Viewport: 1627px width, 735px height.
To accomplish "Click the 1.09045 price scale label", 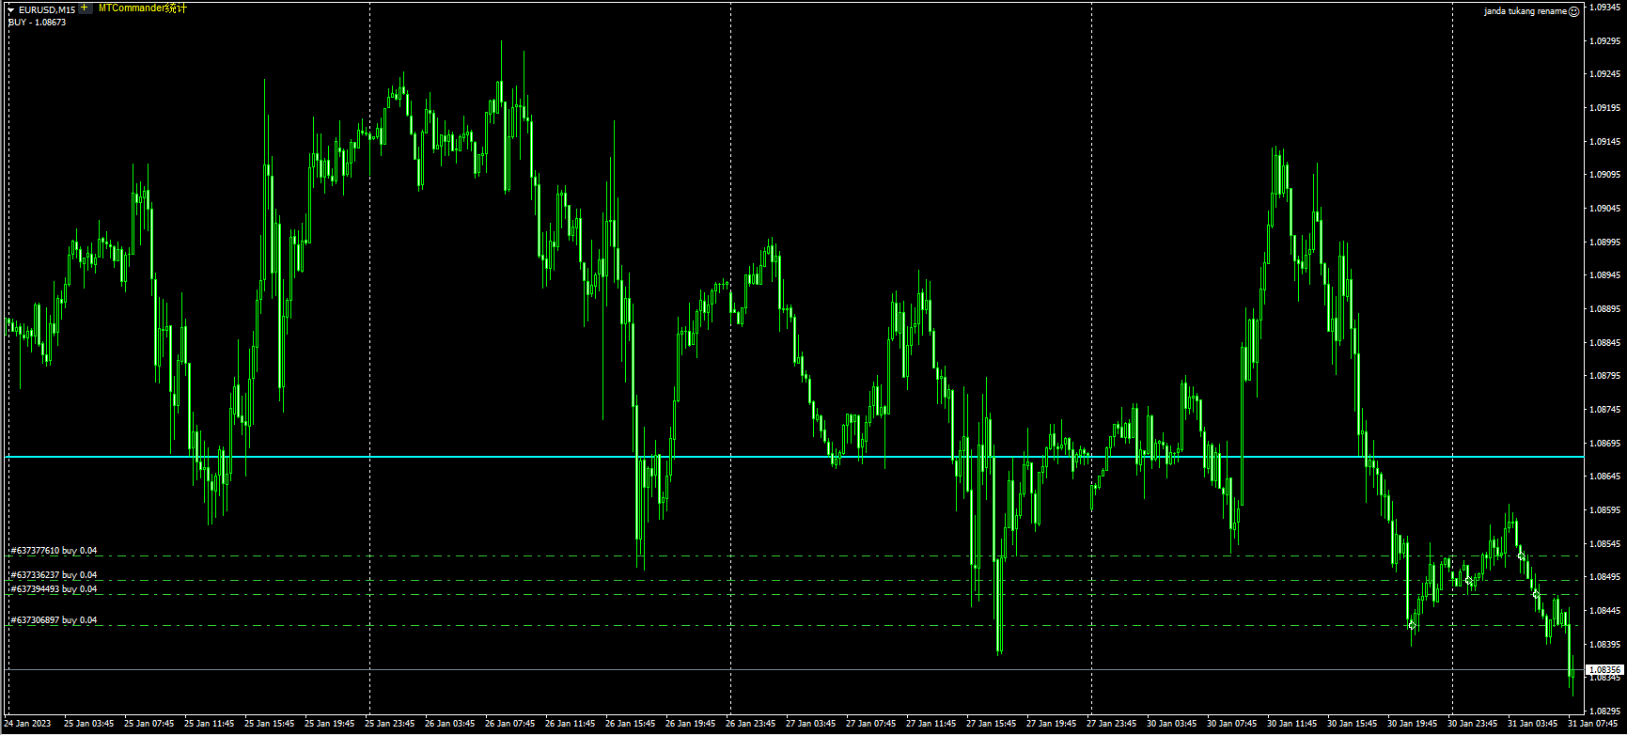I will [1605, 209].
